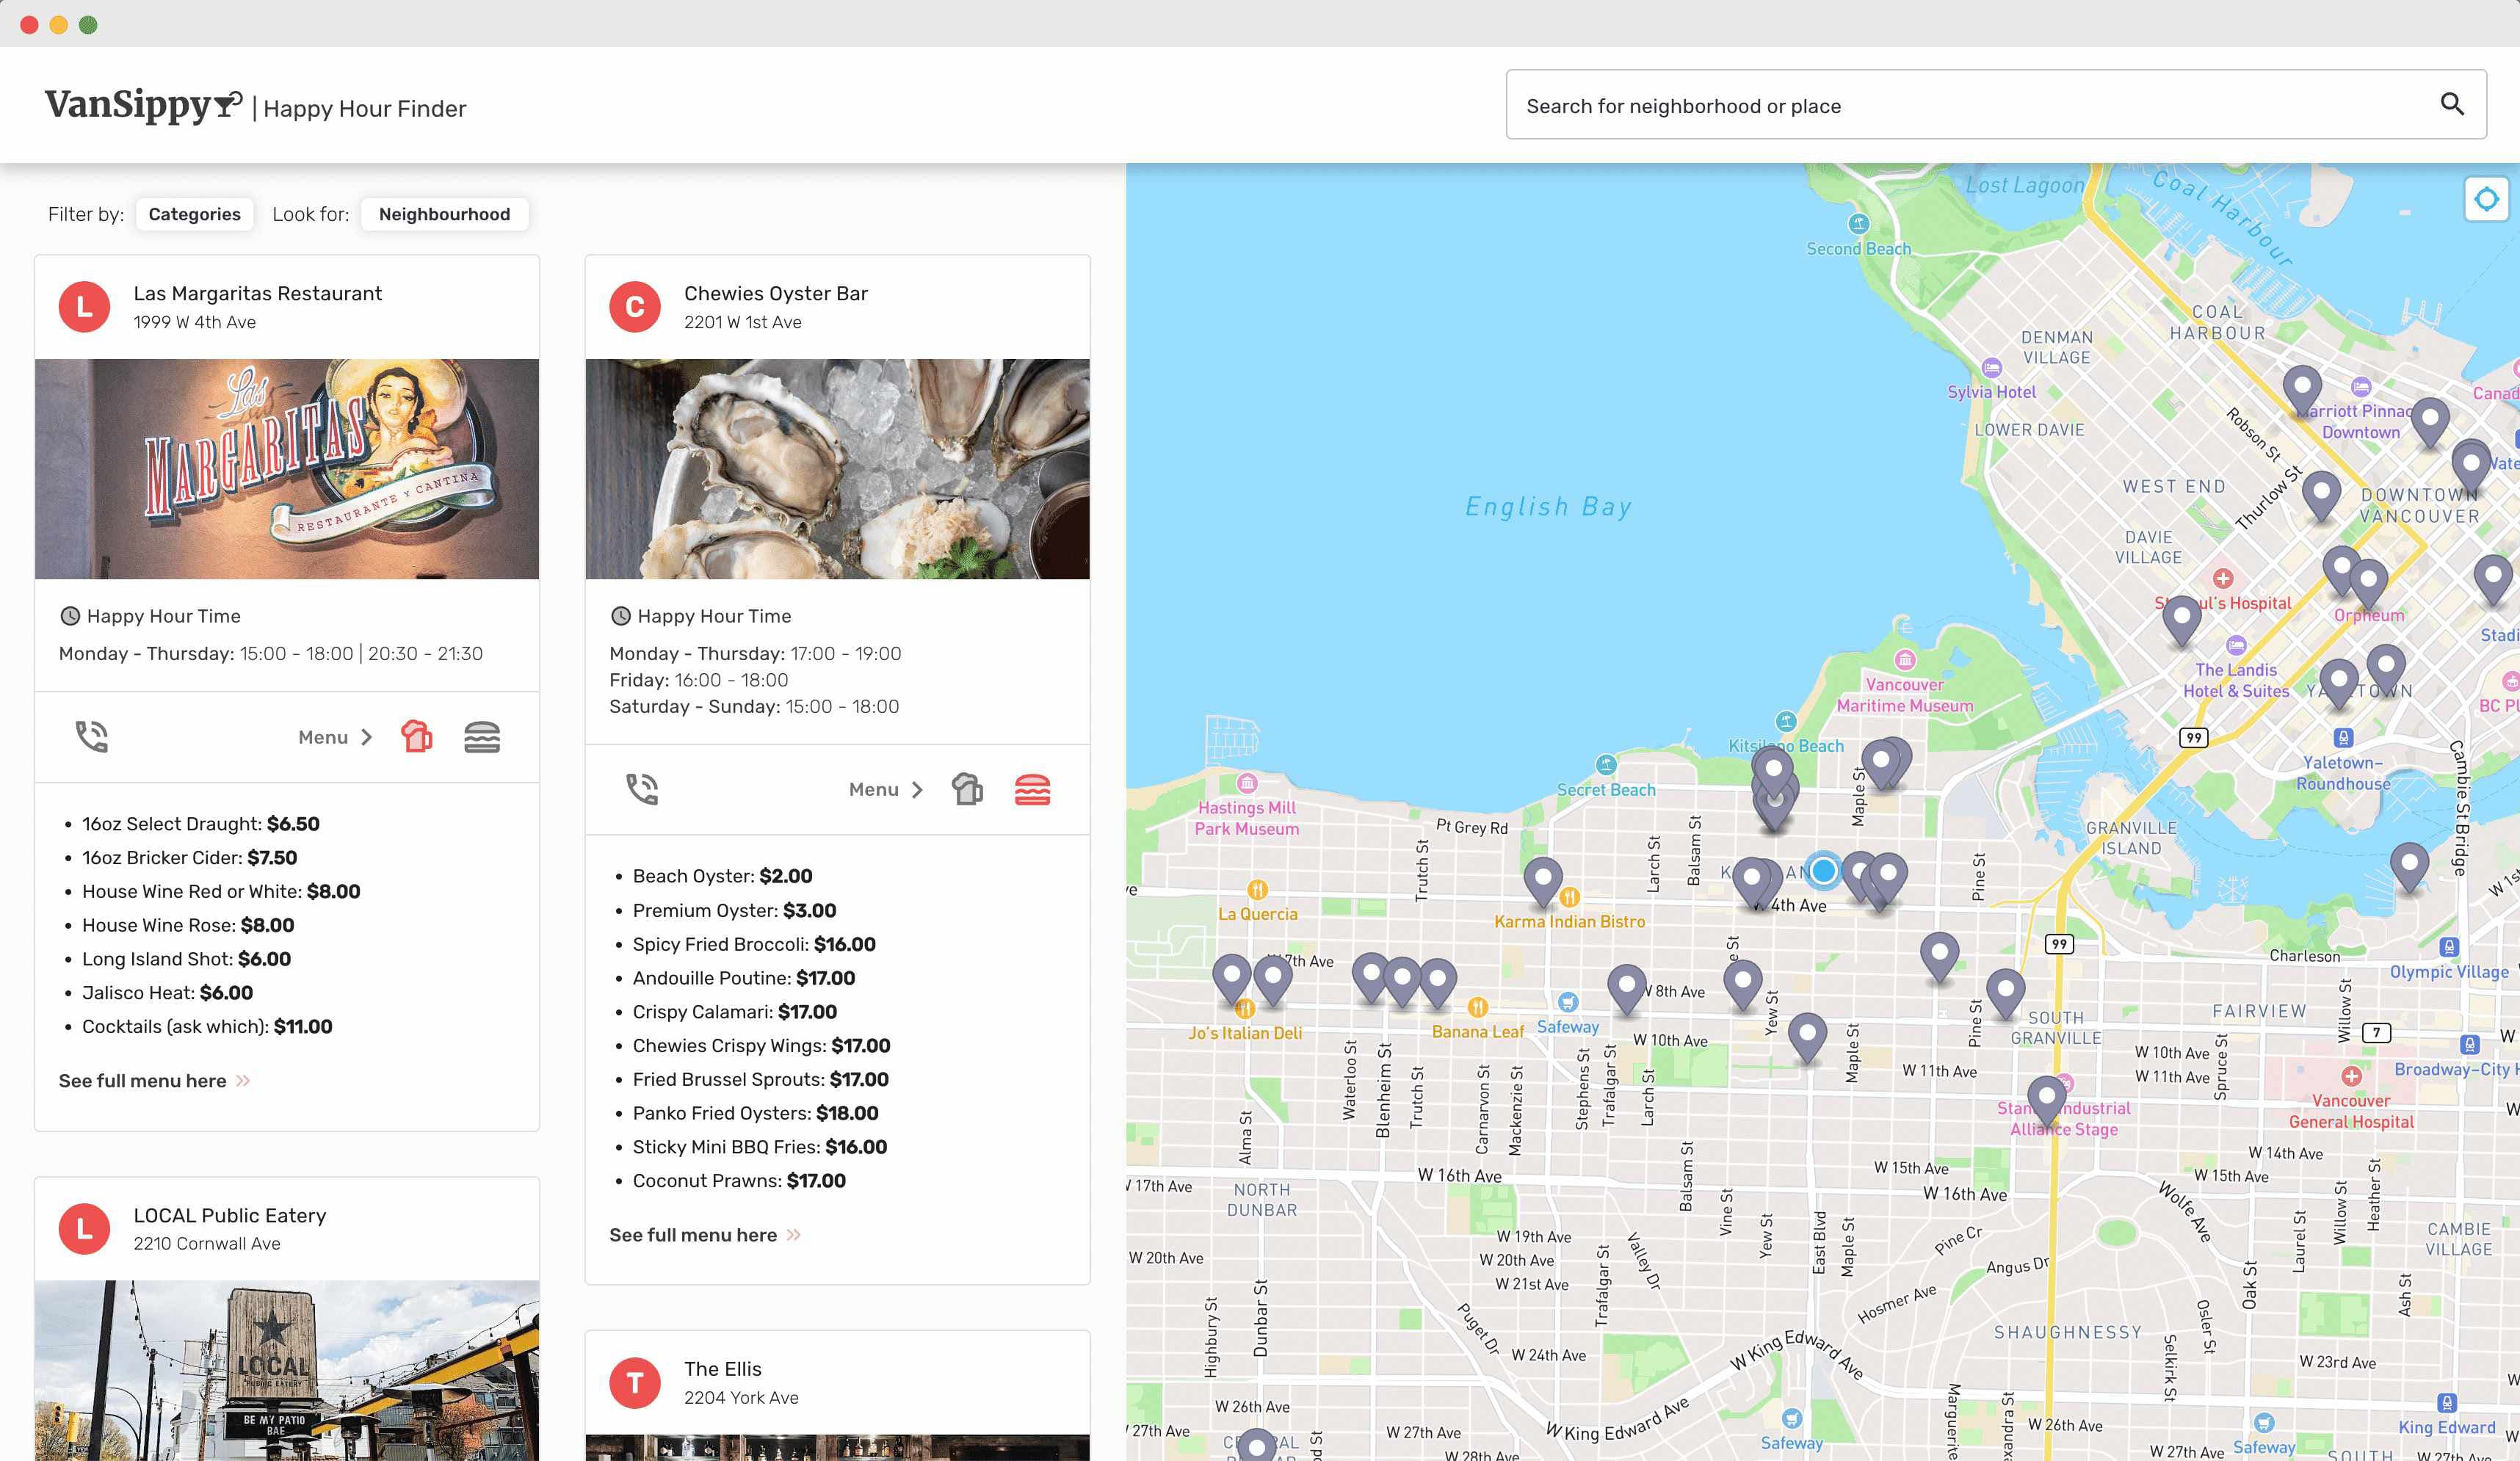Click the Happy Hour Time heading for Chewies
Image resolution: width=2520 pixels, height=1461 pixels.
(x=714, y=616)
